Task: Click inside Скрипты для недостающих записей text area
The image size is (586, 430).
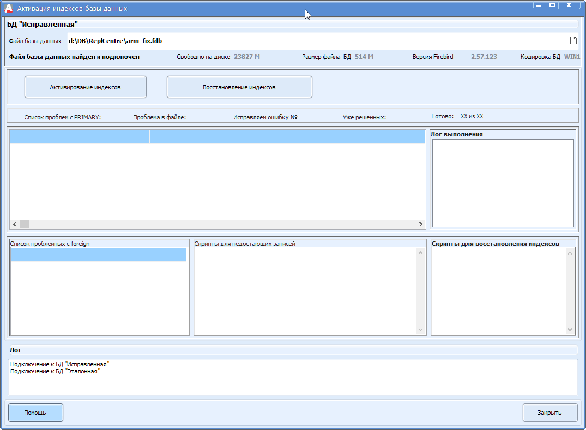Action: pyautogui.click(x=306, y=291)
